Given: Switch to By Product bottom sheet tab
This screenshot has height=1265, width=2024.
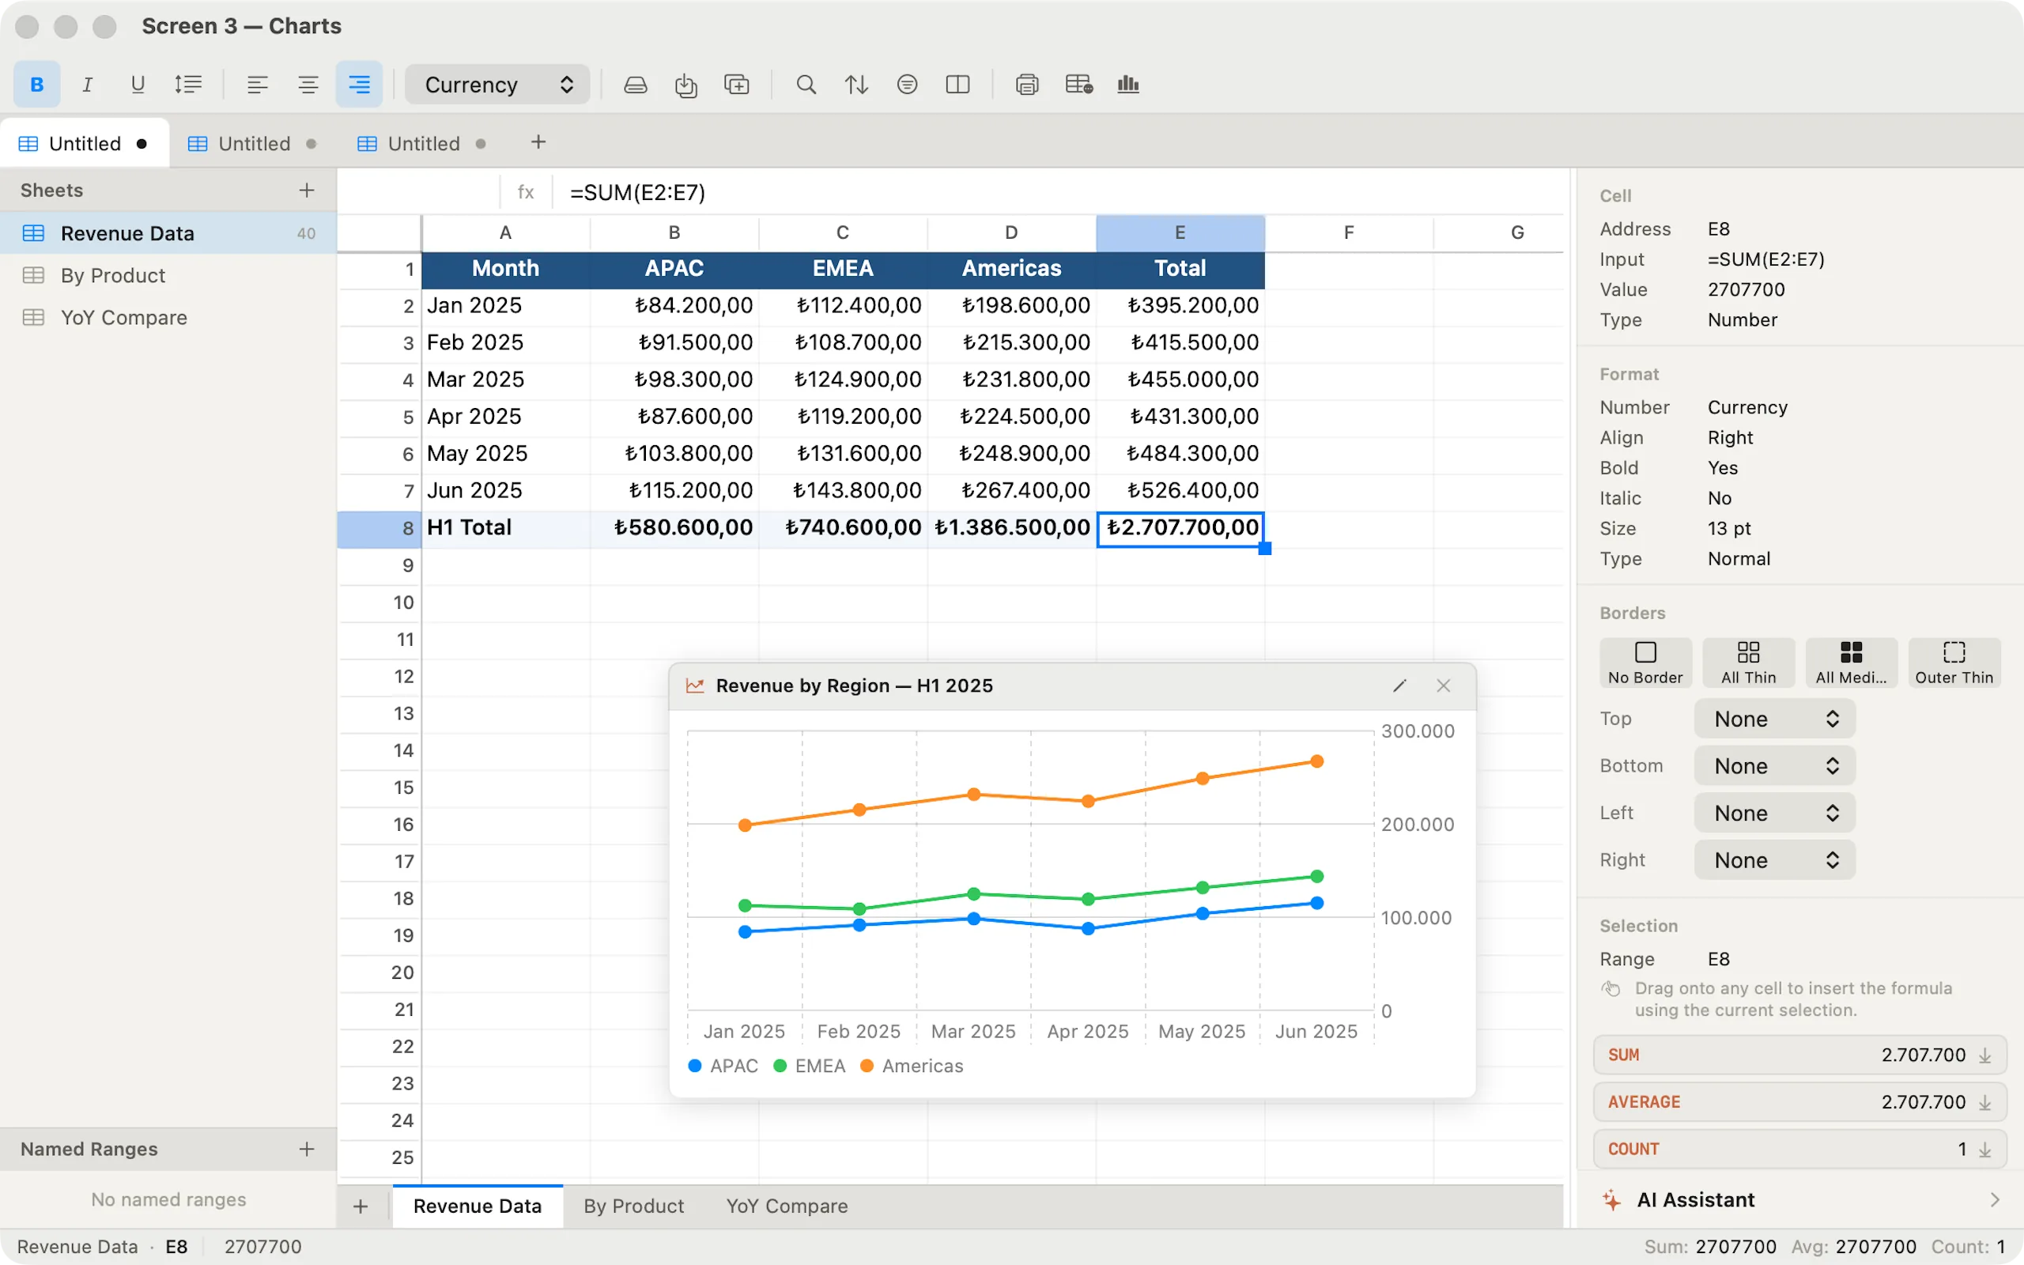Looking at the screenshot, I should click(634, 1206).
